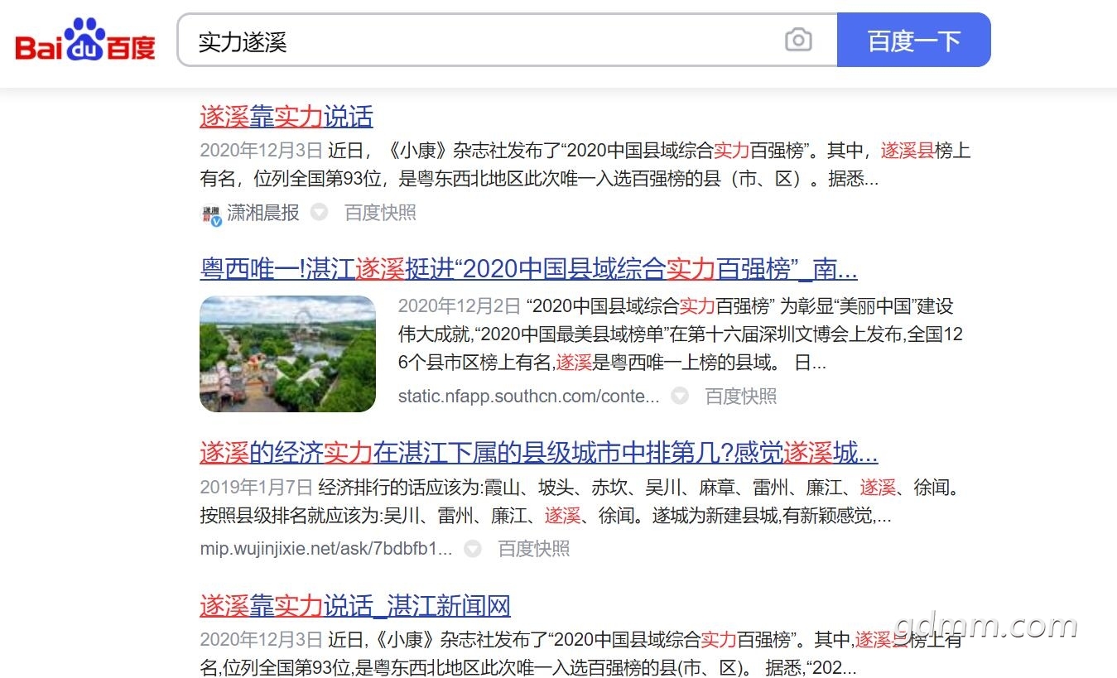The height and width of the screenshot is (678, 1117).
Task: Expand dropdown arrow next to mip.wujinjixie.net
Action: [x=473, y=549]
